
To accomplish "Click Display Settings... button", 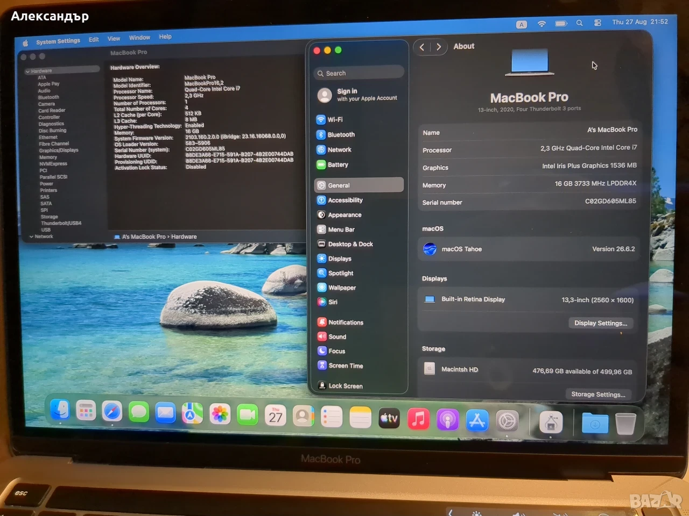I will (601, 323).
